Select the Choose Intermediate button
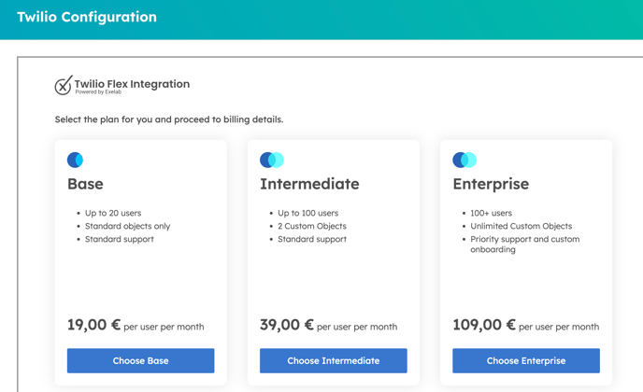 click(334, 360)
